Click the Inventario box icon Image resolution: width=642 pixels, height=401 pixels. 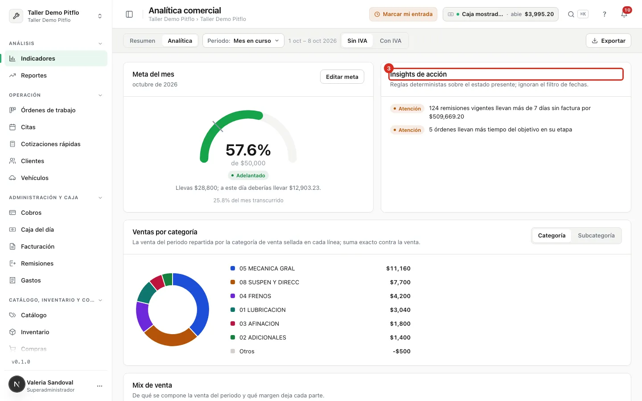(12, 332)
